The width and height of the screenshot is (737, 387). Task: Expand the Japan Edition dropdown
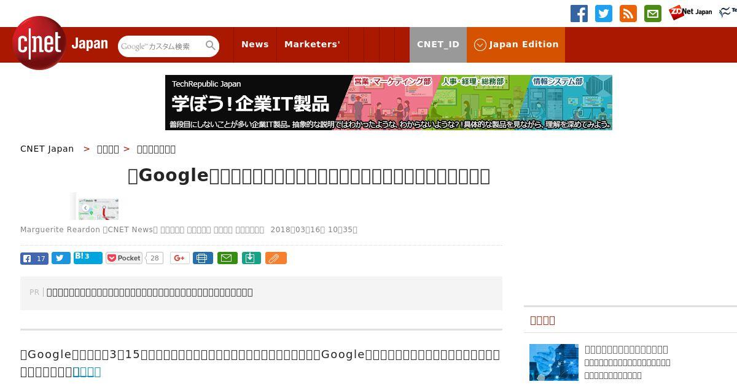coord(516,44)
